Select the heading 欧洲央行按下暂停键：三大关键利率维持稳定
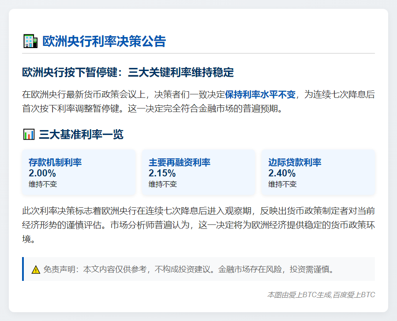The height and width of the screenshot is (321, 397). point(128,72)
